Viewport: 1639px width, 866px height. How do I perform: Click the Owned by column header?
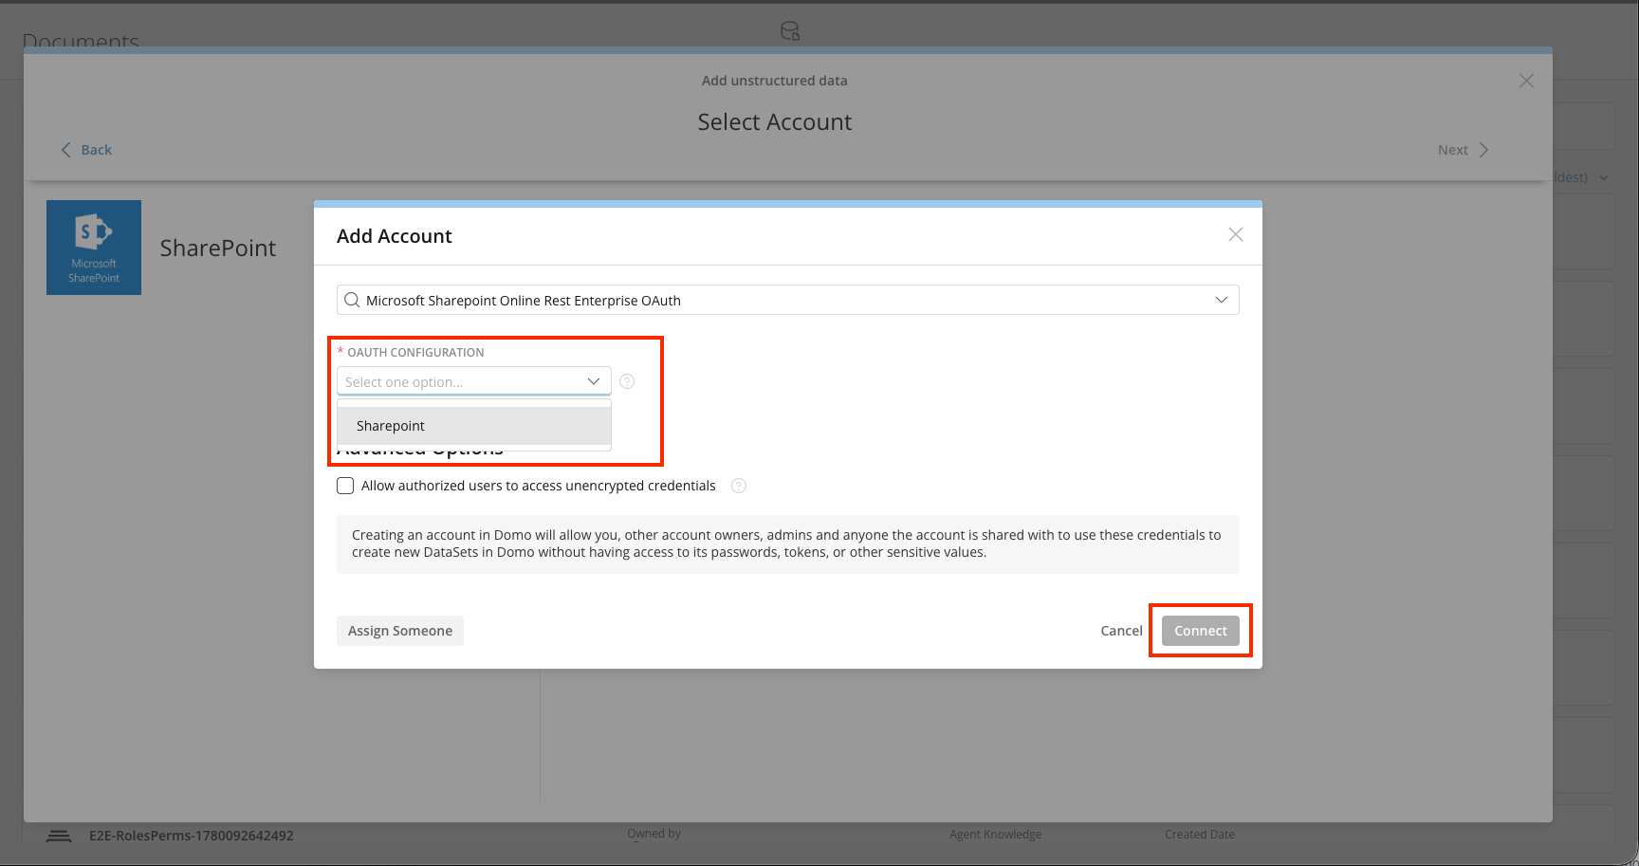click(654, 834)
